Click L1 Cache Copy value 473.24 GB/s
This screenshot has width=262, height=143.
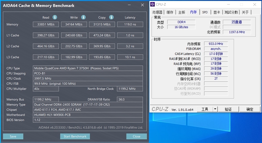[102, 35]
